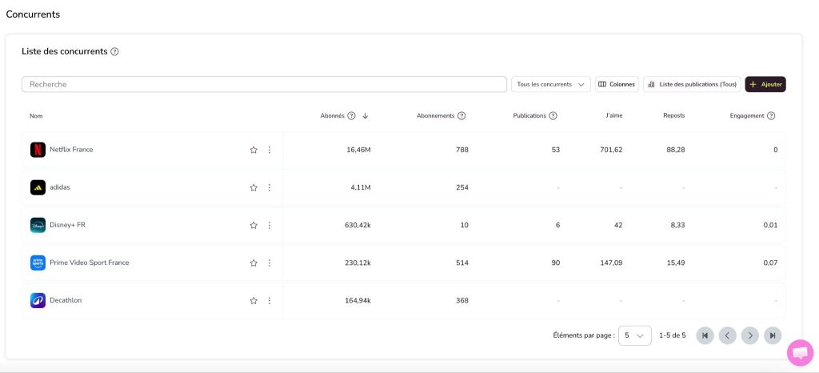This screenshot has height=373, width=819.
Task: Show the Engagement column help tooltip
Action: pos(771,116)
